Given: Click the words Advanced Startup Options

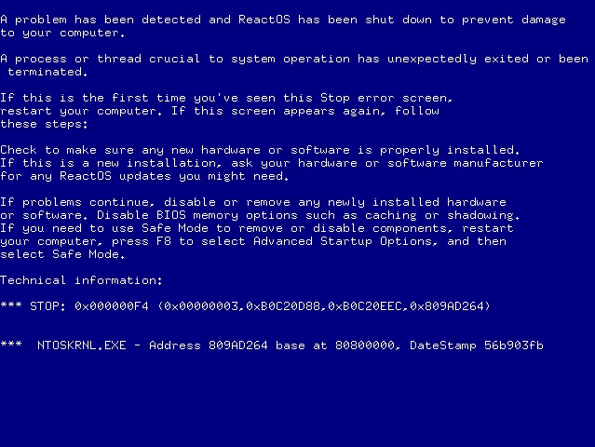Looking at the screenshot, I should pyautogui.click(x=343, y=241).
